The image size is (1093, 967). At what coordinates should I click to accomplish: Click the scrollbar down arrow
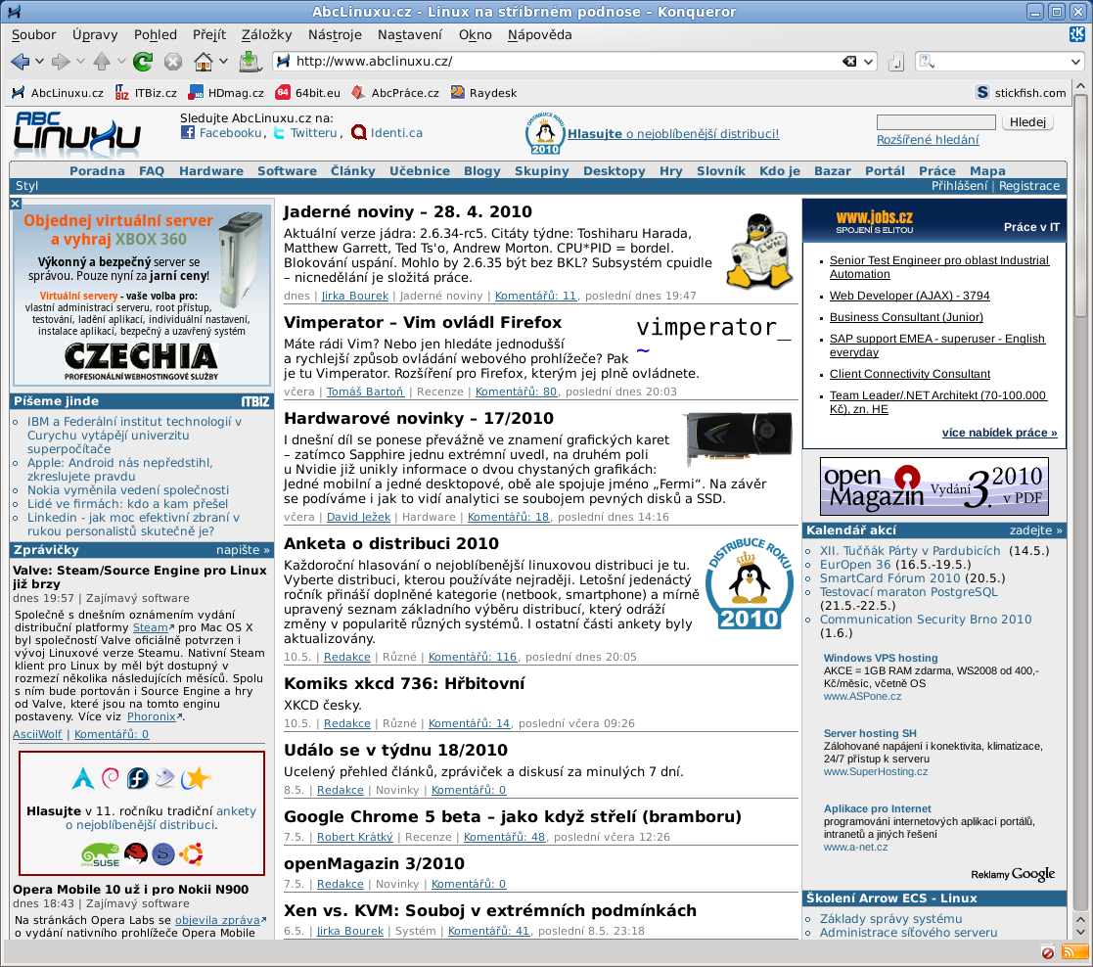(1080, 932)
